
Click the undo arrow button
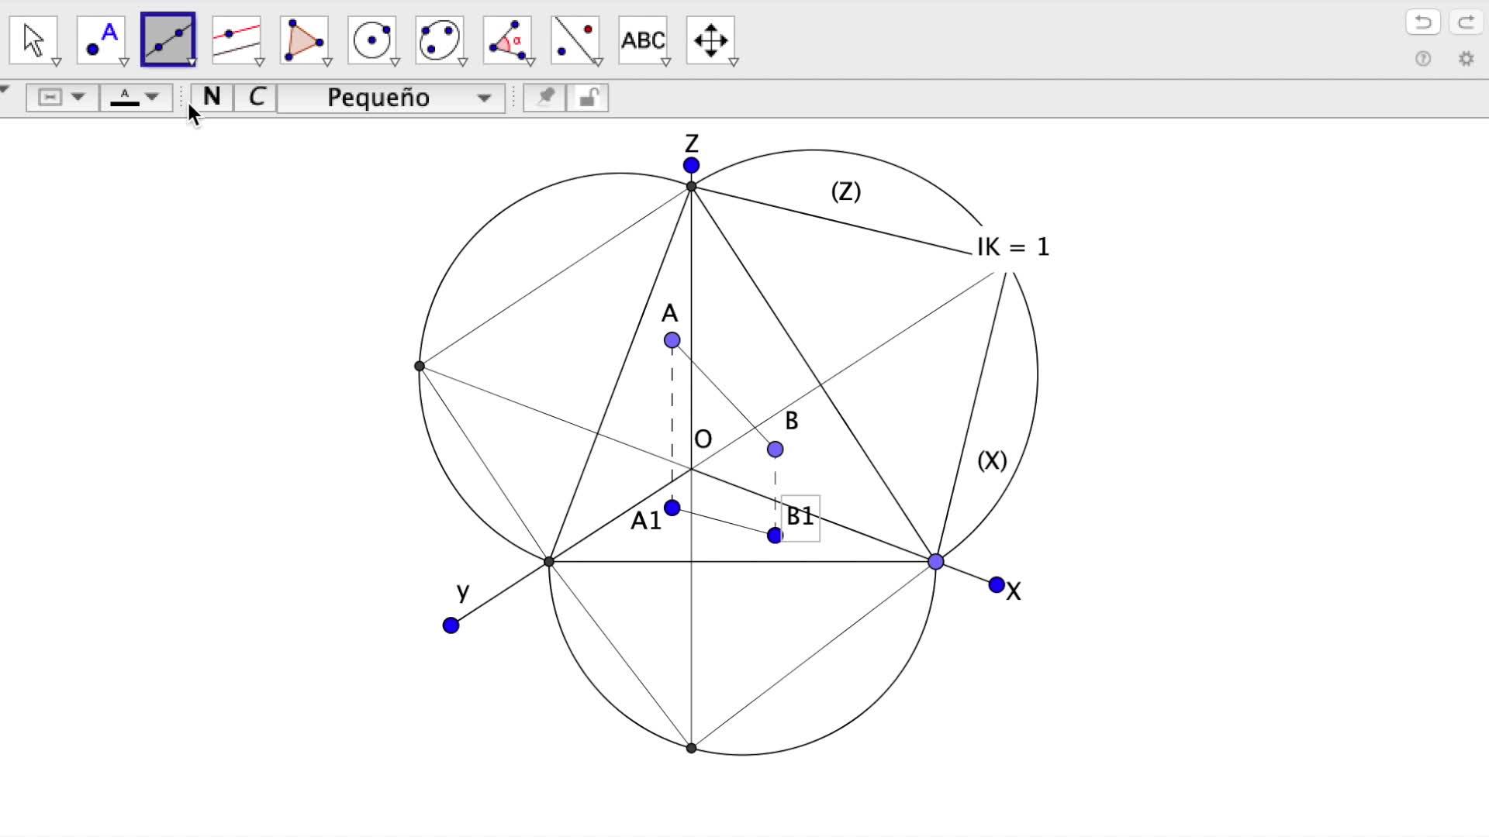pyautogui.click(x=1422, y=22)
